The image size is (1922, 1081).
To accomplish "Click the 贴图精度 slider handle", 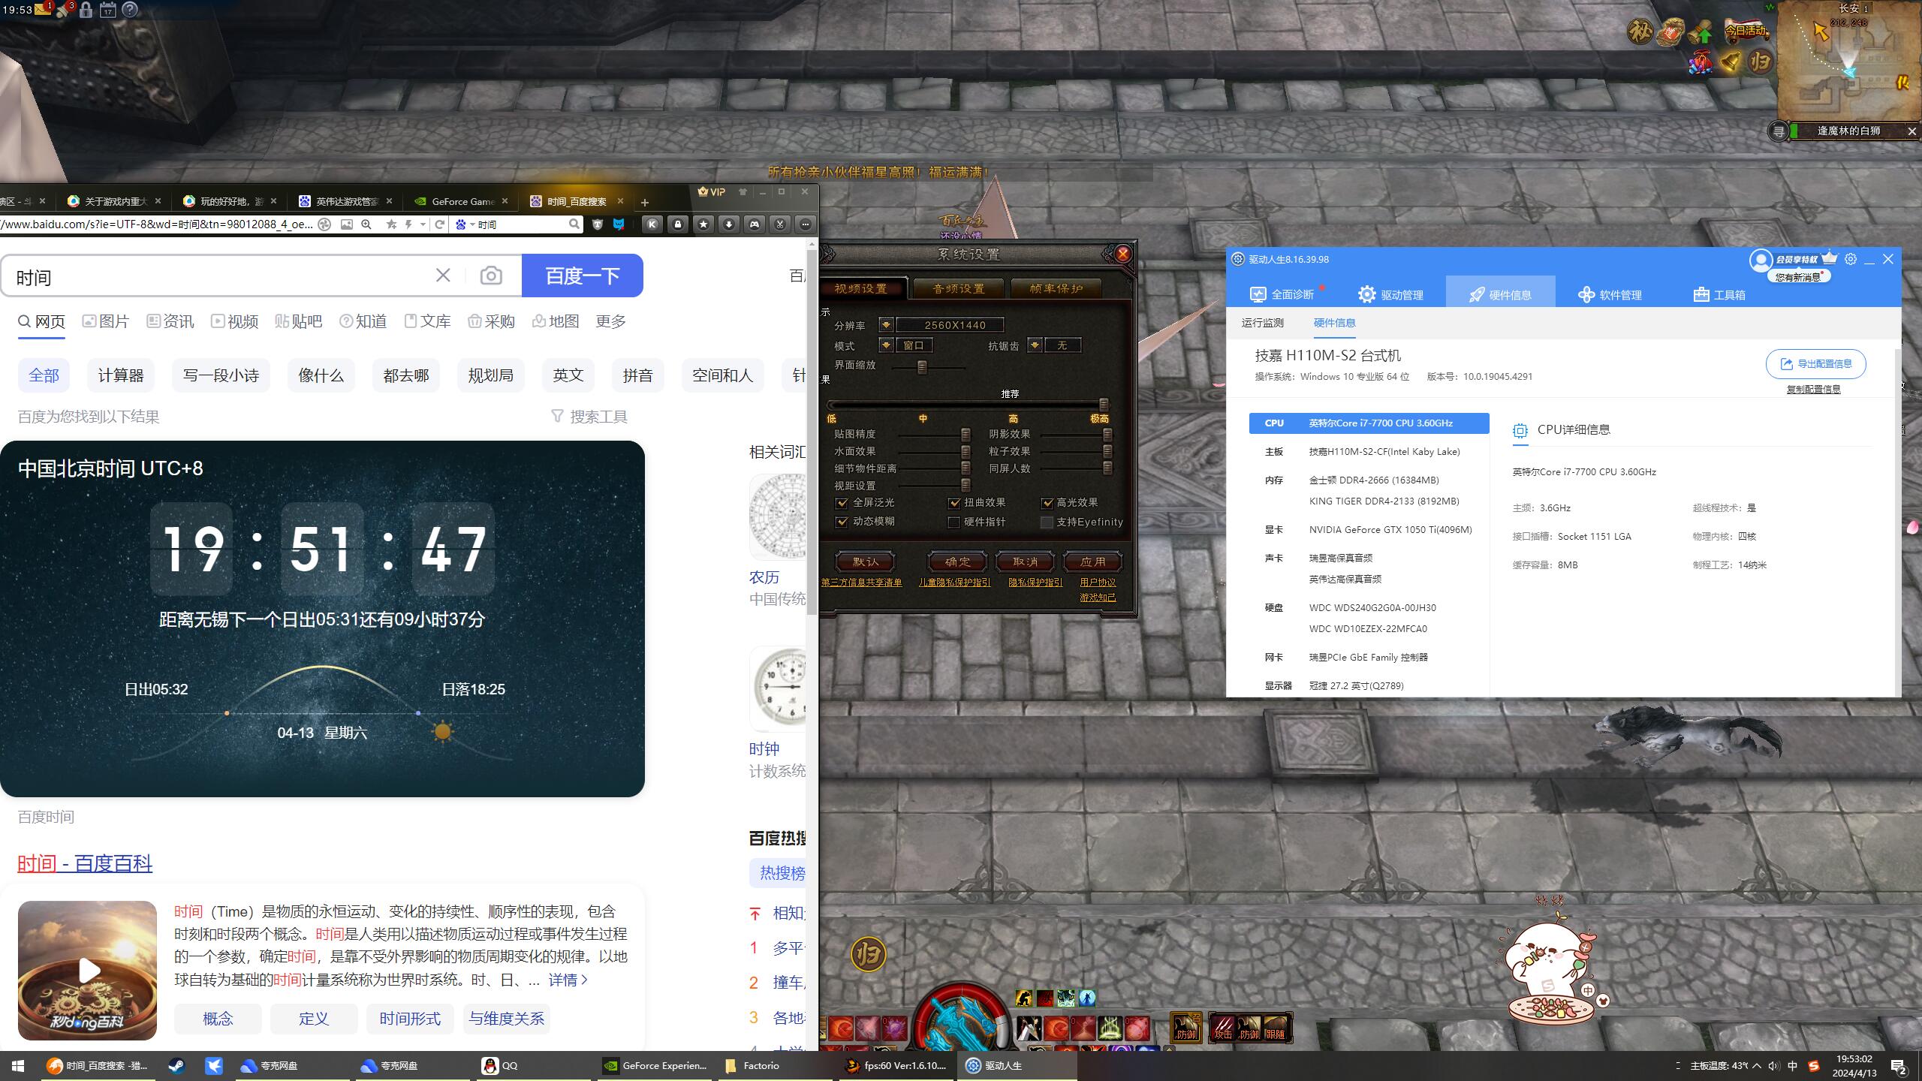I will tap(966, 434).
